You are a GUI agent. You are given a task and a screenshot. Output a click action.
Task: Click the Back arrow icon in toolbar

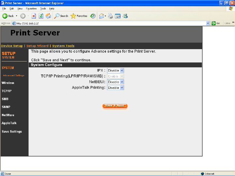coord(5,16)
